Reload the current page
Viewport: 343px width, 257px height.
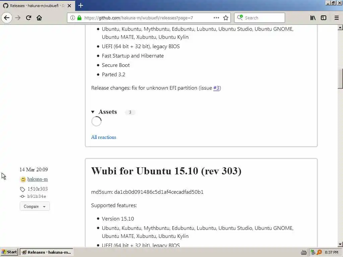click(28, 18)
